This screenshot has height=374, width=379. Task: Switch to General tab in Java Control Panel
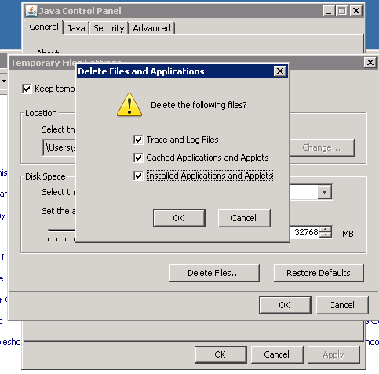coord(44,27)
